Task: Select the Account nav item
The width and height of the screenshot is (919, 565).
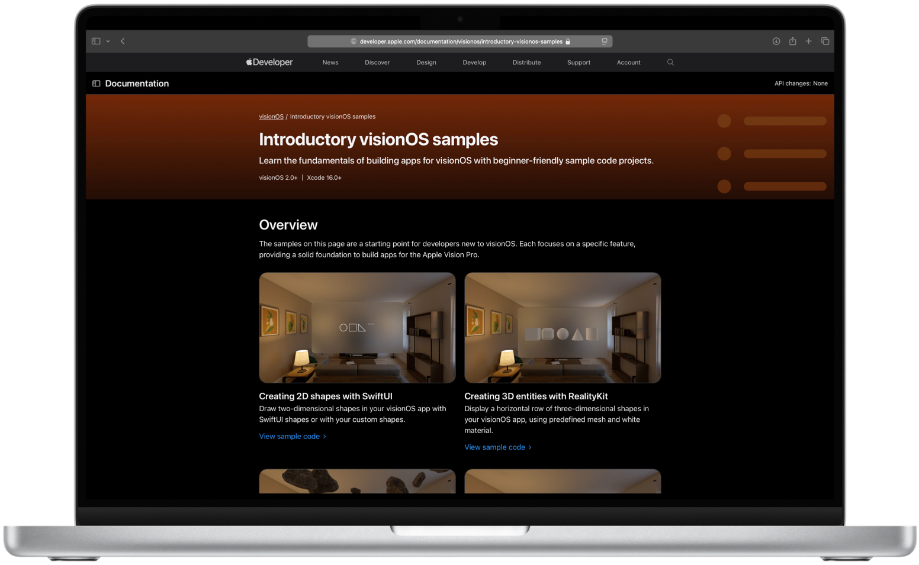Action: click(x=628, y=62)
